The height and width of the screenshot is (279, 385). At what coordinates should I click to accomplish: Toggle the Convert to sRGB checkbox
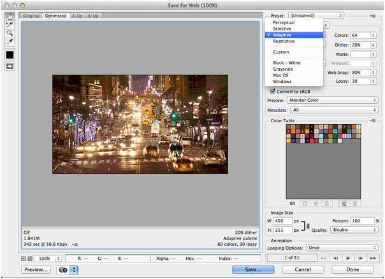coord(272,91)
